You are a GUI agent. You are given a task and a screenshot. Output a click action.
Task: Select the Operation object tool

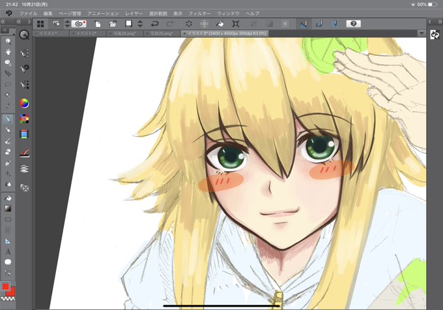[x=8, y=63]
